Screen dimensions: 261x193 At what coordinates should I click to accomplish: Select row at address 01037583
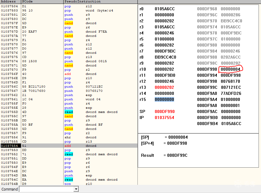click(x=69, y=11)
